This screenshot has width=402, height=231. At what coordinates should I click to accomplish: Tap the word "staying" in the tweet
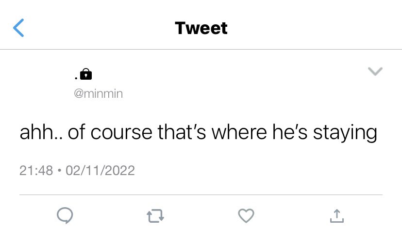pyautogui.click(x=345, y=133)
